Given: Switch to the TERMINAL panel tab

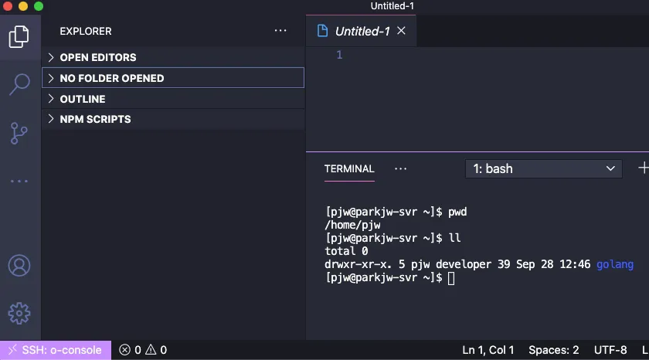Looking at the screenshot, I should coord(349,168).
